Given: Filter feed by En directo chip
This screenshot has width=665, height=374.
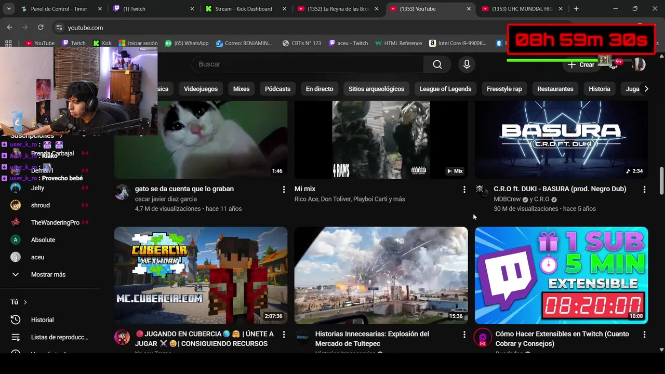Looking at the screenshot, I should pyautogui.click(x=320, y=89).
